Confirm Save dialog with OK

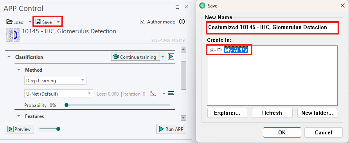coord(282,132)
